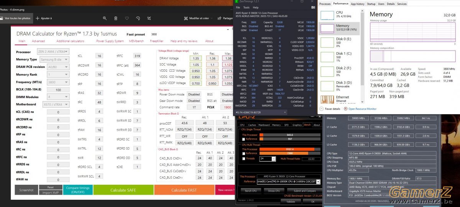Click the BCLK (100-104.8) input field
This screenshot has height=207, width=460.
click(x=58, y=89)
